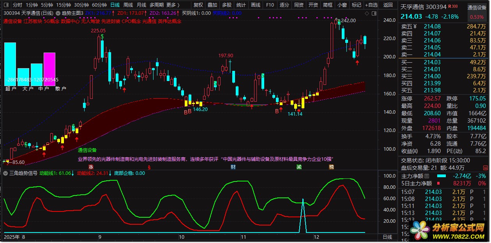Click the 开资 toolbar button
Viewport: 491px width, 243px height.
click(313, 5)
